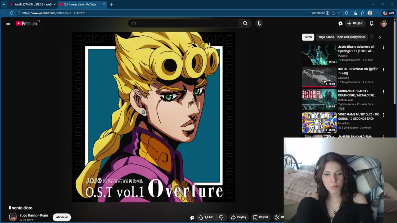Open Copilot Chat button
The height and width of the screenshot is (223, 397).
(x=389, y=13)
